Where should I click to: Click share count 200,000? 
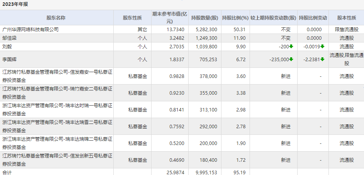tap(208, 143)
